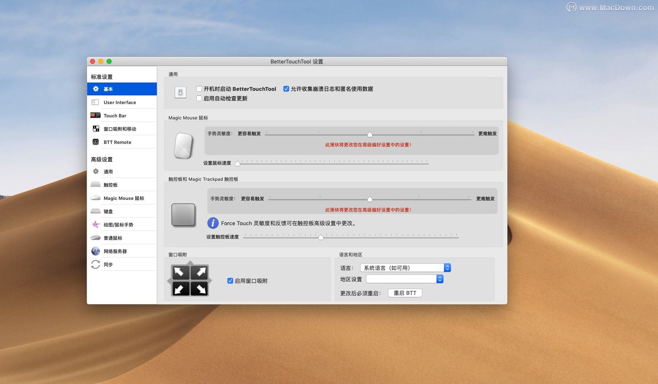Click the 设置触控板速度 slider handle

tap(321, 237)
